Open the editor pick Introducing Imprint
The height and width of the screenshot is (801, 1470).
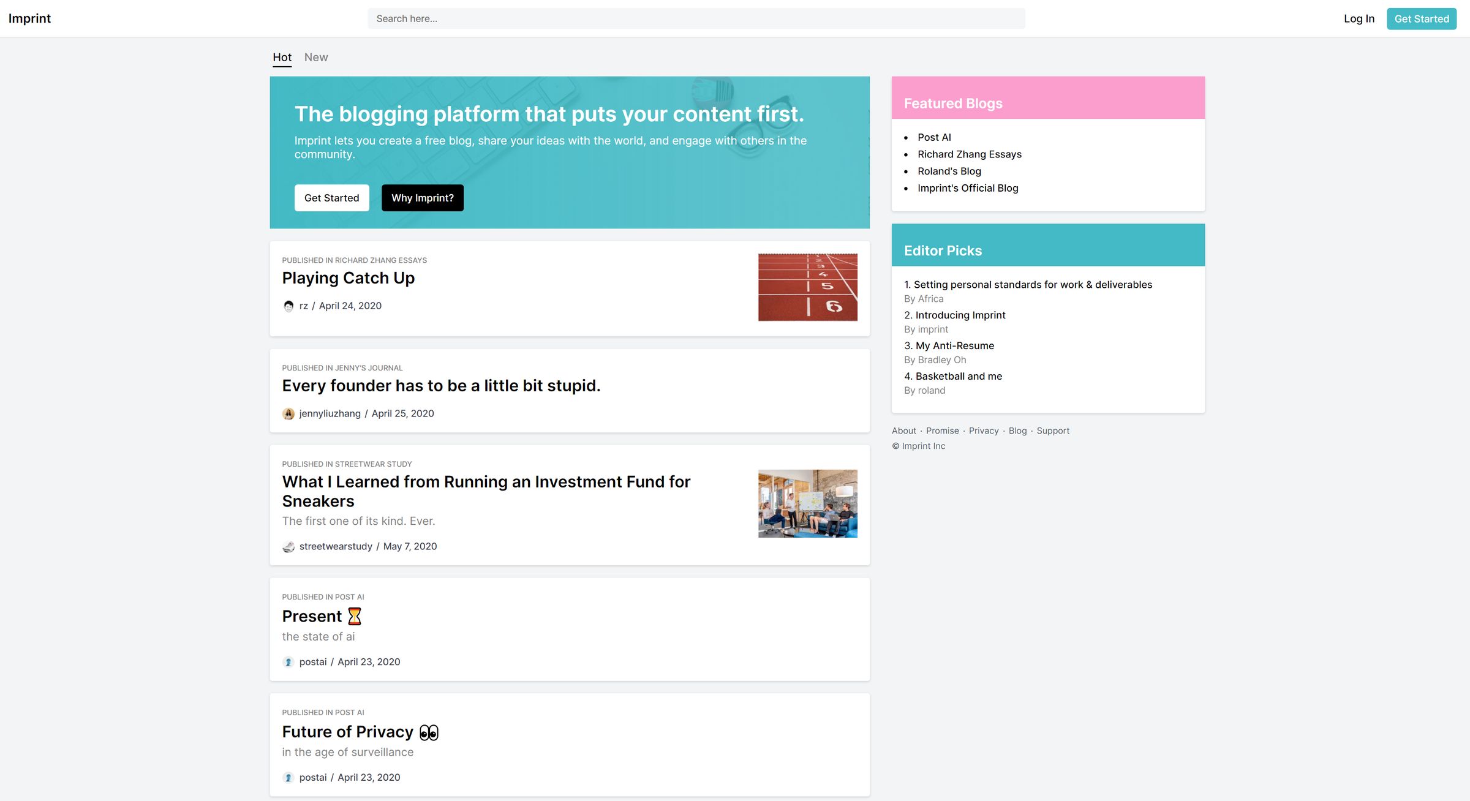[x=960, y=315]
